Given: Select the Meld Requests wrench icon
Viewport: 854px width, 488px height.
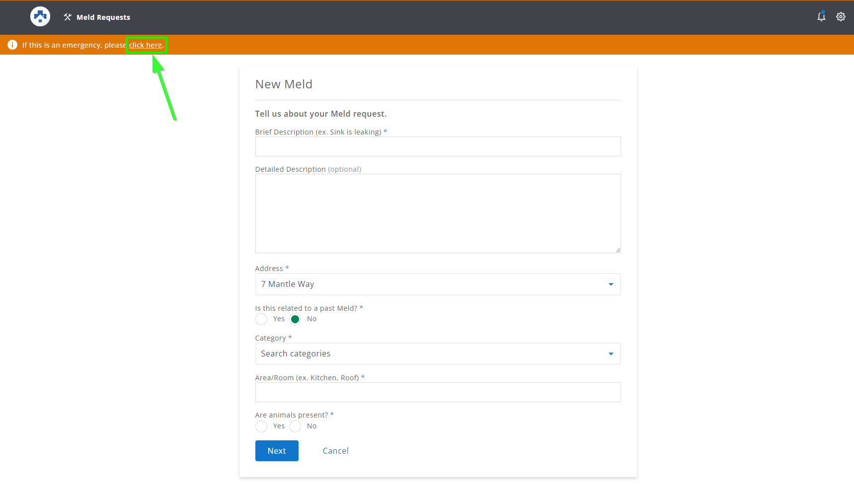Looking at the screenshot, I should coord(67,16).
